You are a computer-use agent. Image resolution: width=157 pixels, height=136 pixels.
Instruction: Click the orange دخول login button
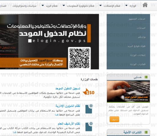[x=114, y=119]
